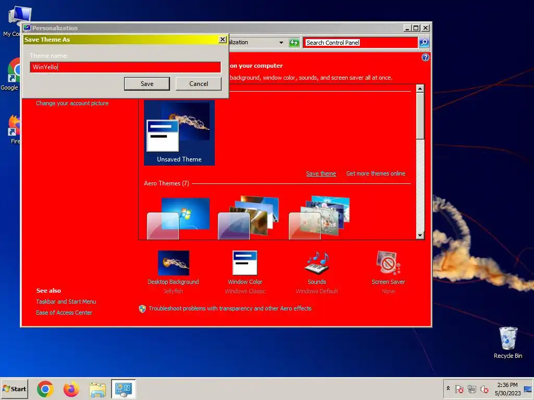Click the Search Control Panel box
Screen dimensions: 534x400
click(360, 43)
